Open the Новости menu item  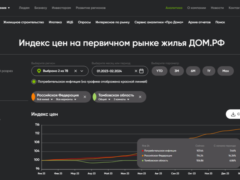click(217, 8)
